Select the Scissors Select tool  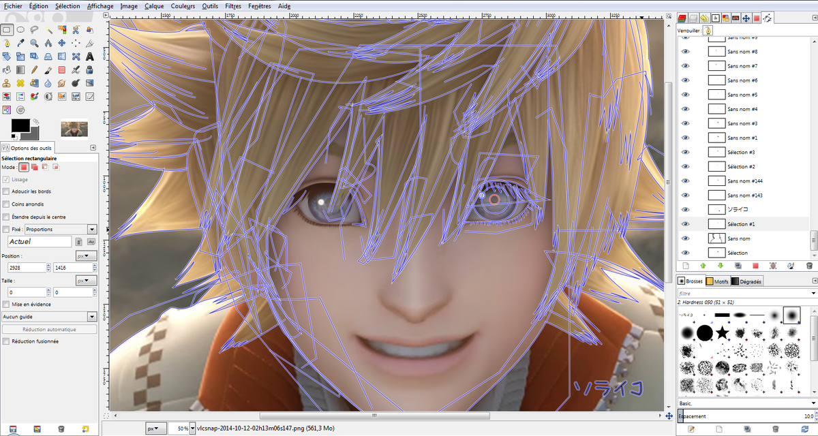coord(76,29)
